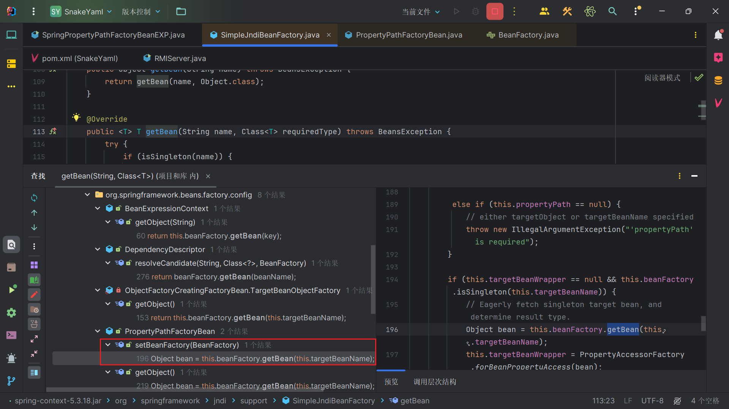Screen dimensions: 729x409
Task: Open Terminal tool window icon
Action: (11, 335)
